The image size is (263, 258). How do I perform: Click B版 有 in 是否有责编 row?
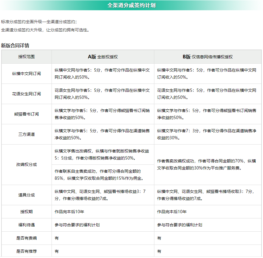click(x=159, y=238)
